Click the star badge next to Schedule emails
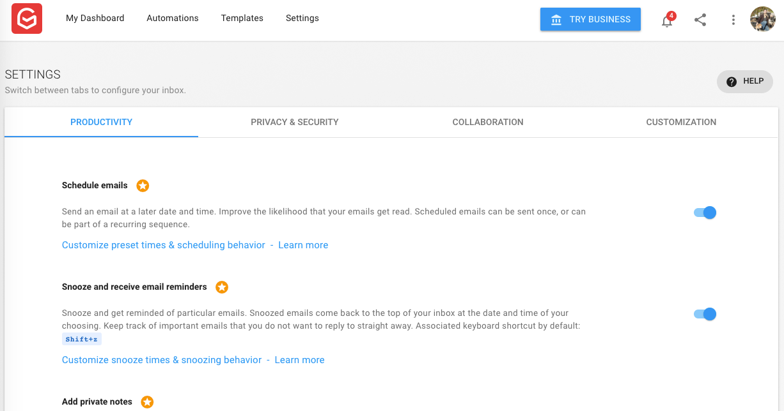This screenshot has width=784, height=411. [143, 186]
